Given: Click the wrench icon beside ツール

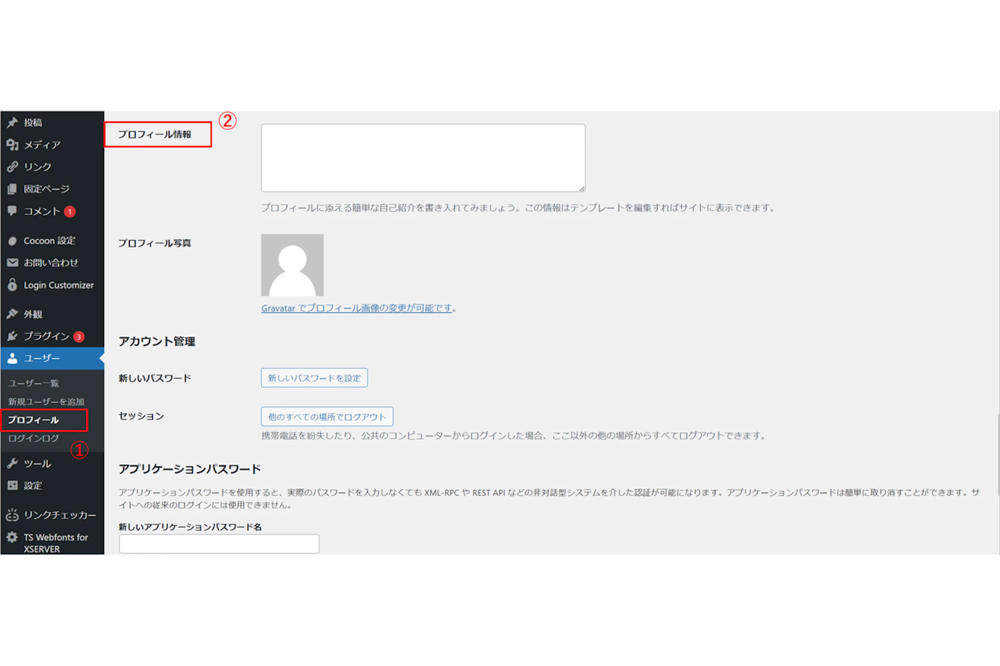Looking at the screenshot, I should [12, 464].
